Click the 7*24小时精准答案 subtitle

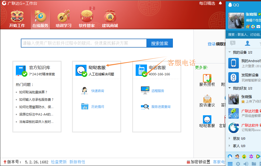coord(42,74)
